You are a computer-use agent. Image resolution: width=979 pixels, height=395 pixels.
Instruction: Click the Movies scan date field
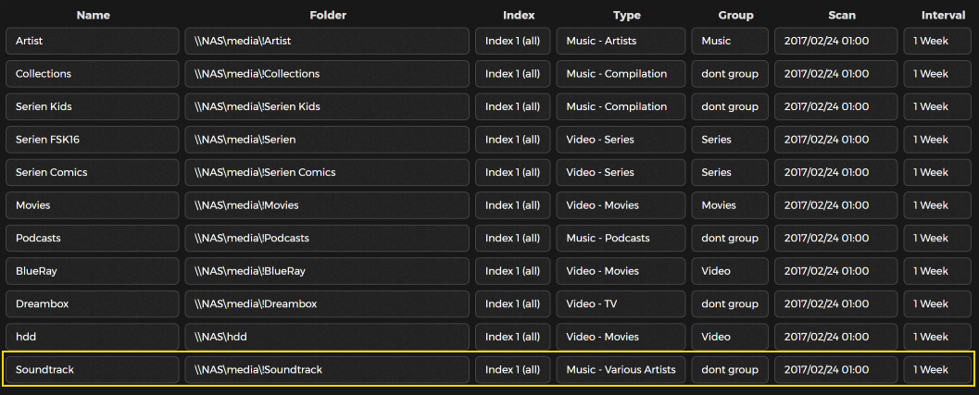point(835,205)
